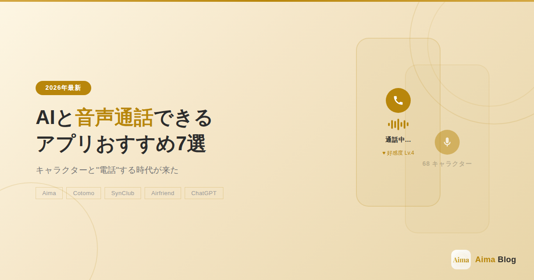Image resolution: width=534 pixels, height=280 pixels.
Task: Click the できる text in the headline
Action: (183, 117)
